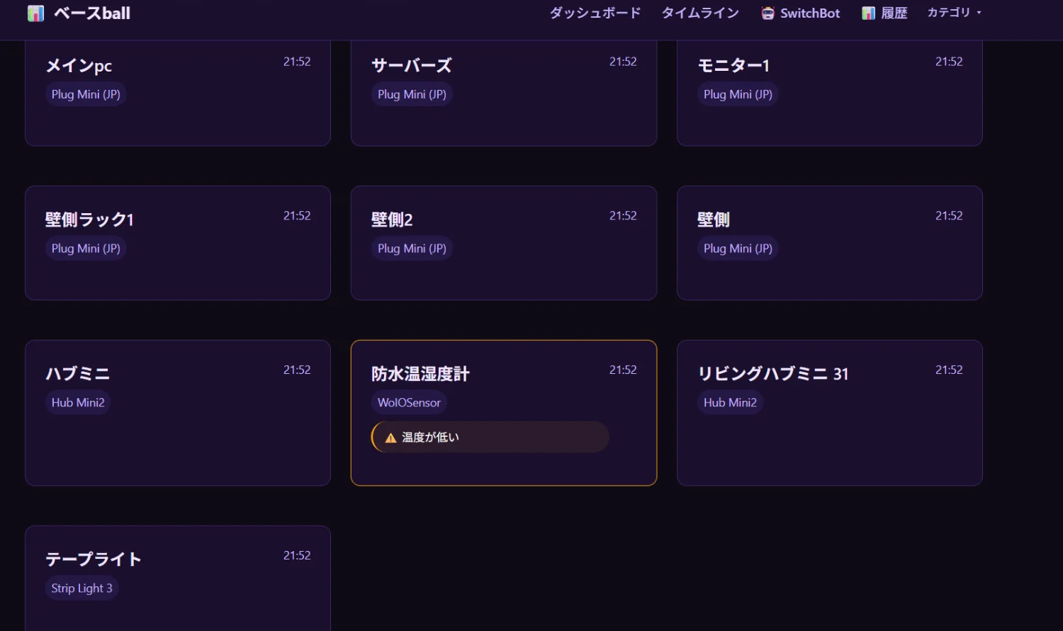Click the SwitchBot robot icon
This screenshot has height=631, width=1063.
[767, 13]
